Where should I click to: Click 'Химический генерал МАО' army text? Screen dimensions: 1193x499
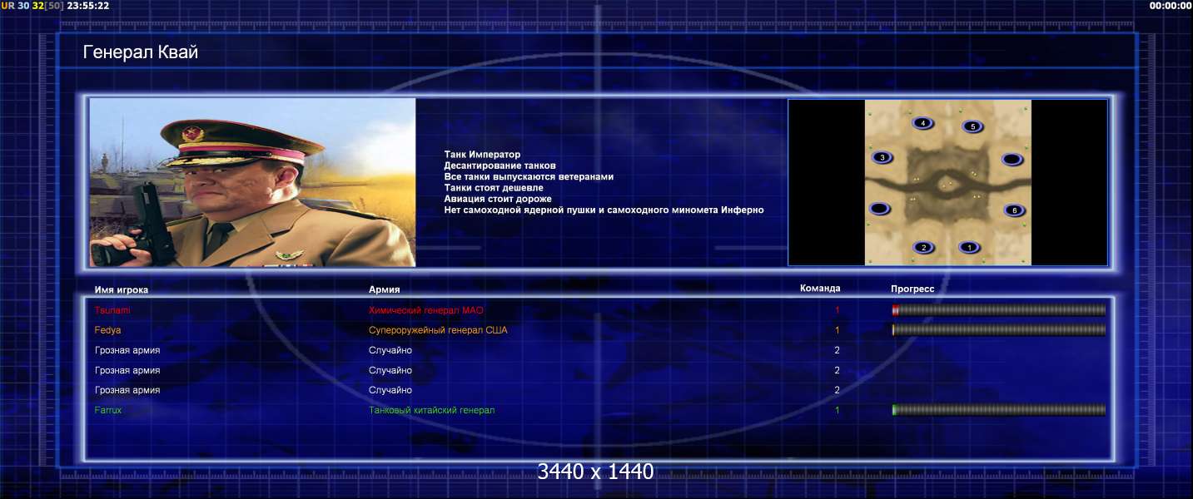426,310
